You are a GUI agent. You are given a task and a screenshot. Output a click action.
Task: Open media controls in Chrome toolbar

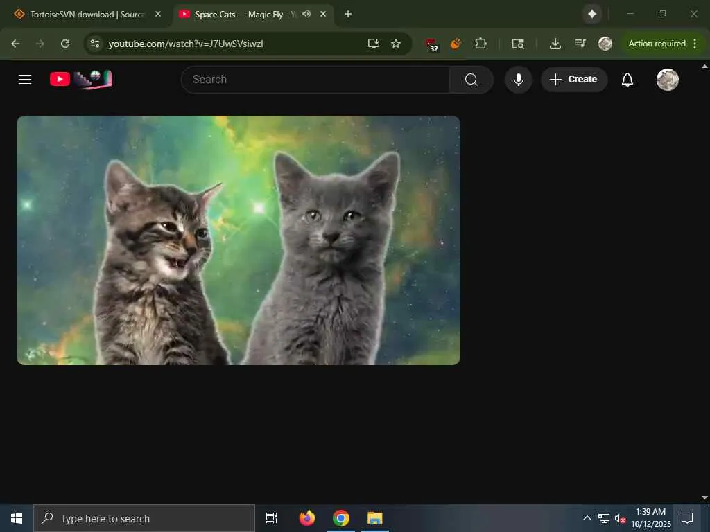580,44
